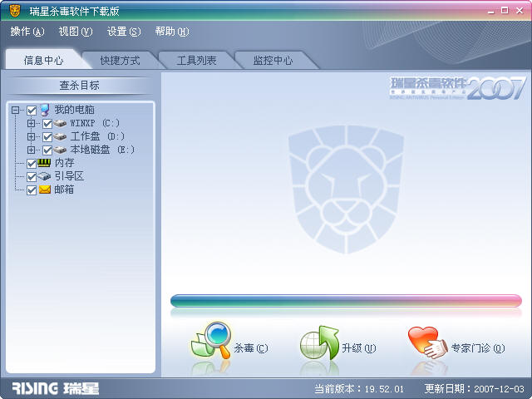
Task: Click the WINXP (C:) drive icon
Action: coord(60,123)
